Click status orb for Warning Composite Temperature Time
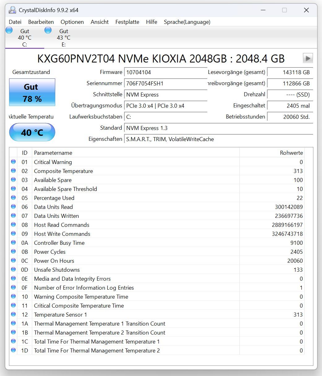 (13, 296)
